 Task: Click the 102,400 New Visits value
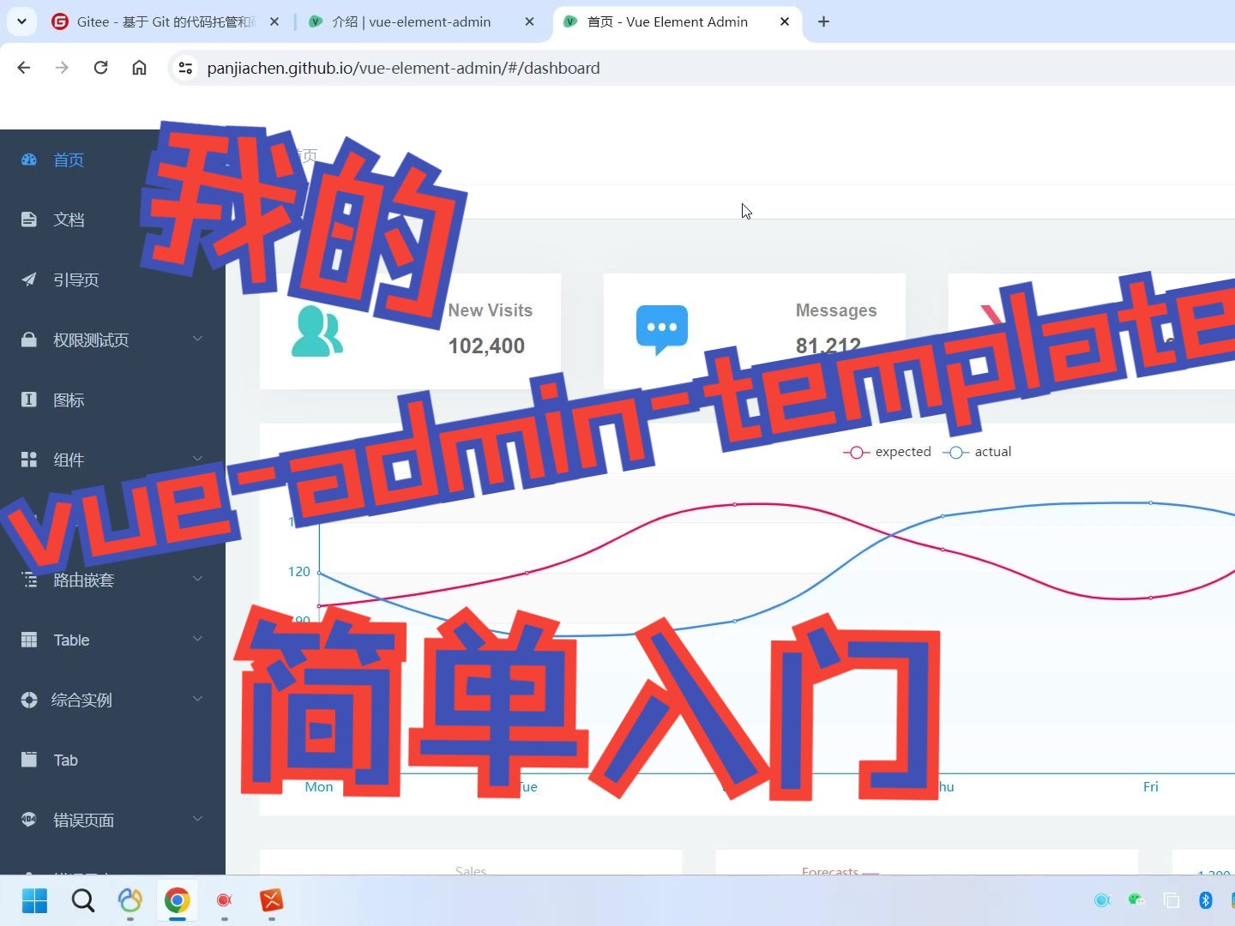click(486, 346)
